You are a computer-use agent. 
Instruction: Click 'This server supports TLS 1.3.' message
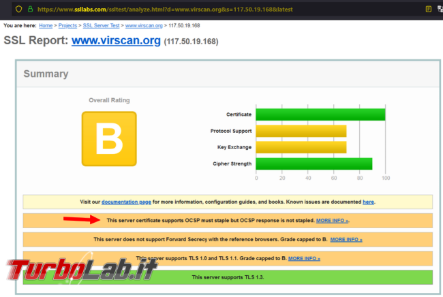[228, 277]
